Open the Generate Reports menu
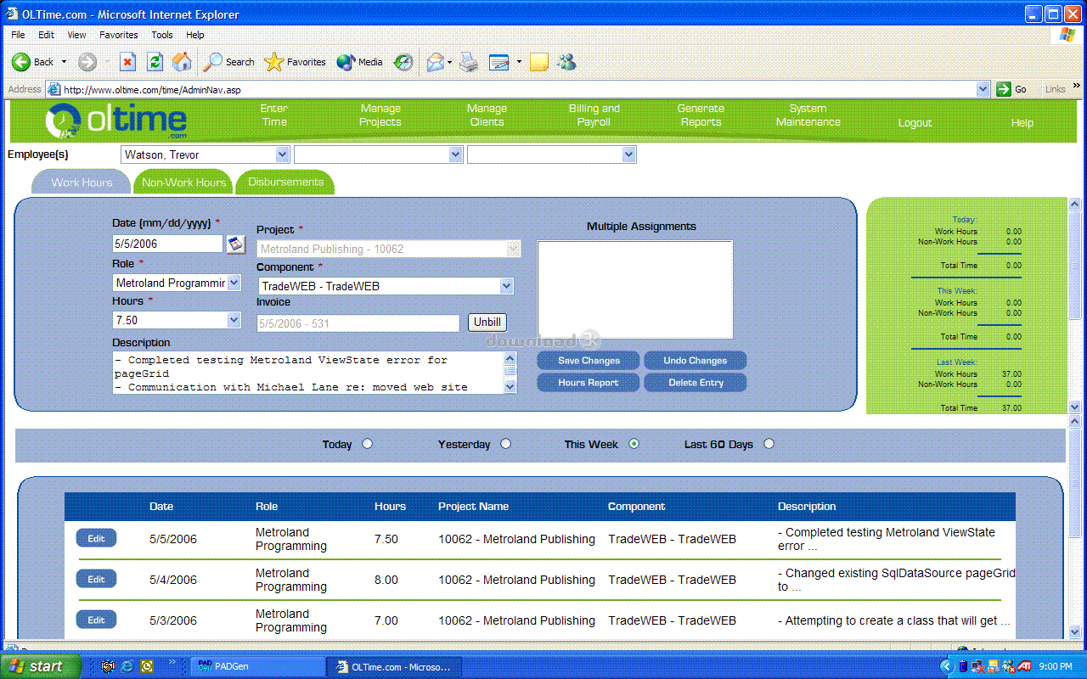 point(701,115)
